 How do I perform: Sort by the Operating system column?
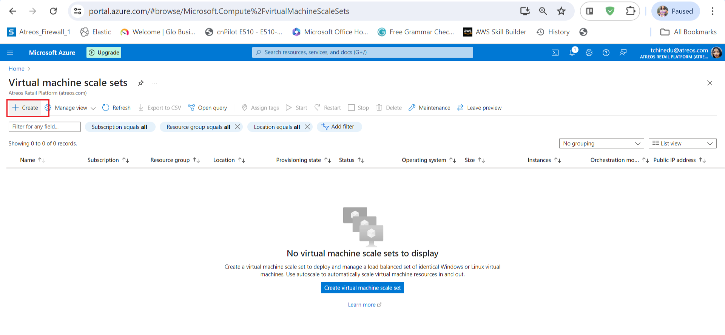(x=429, y=160)
